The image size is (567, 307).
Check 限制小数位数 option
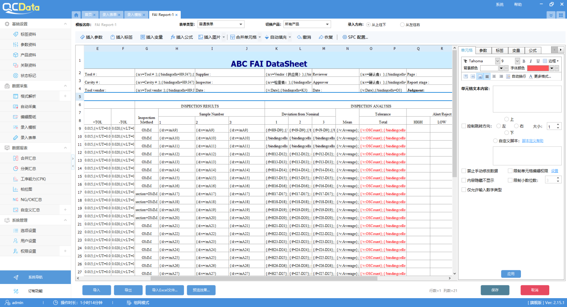point(510,180)
